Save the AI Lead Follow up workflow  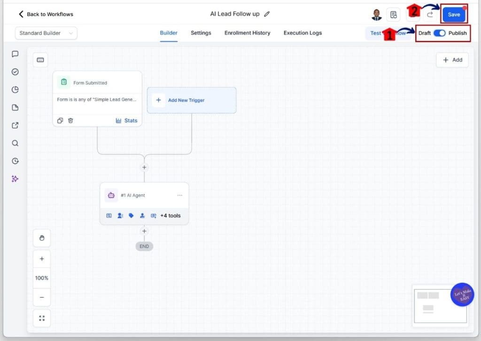pyautogui.click(x=453, y=14)
